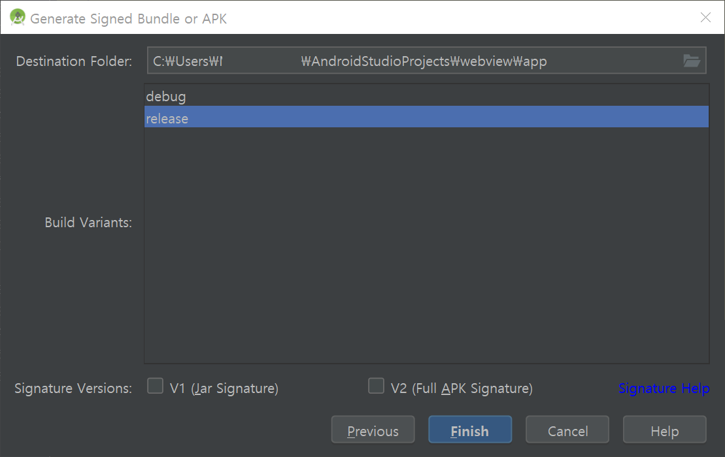Click the 'Destination Folder:' label
The width and height of the screenshot is (725, 457).
click(x=74, y=61)
